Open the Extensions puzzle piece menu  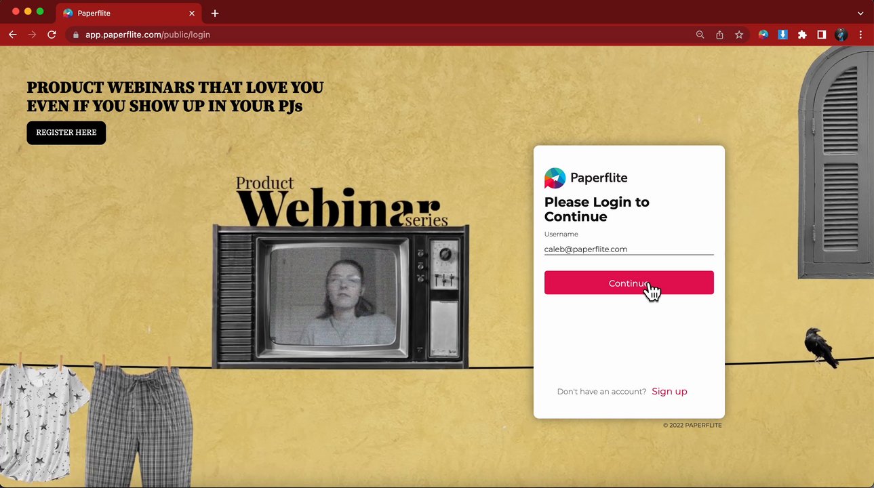pyautogui.click(x=802, y=35)
